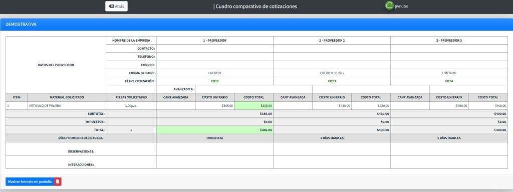513x192 pixels.
Task: Click the 3 DÍAS HABILES delivery cell
Action: 332,138
